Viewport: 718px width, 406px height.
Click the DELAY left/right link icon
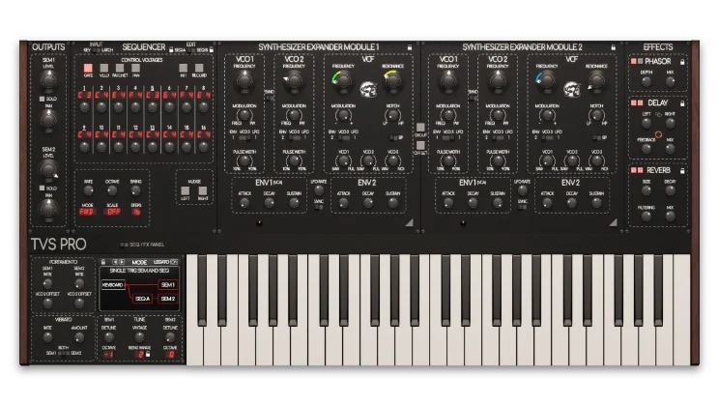coord(658,115)
